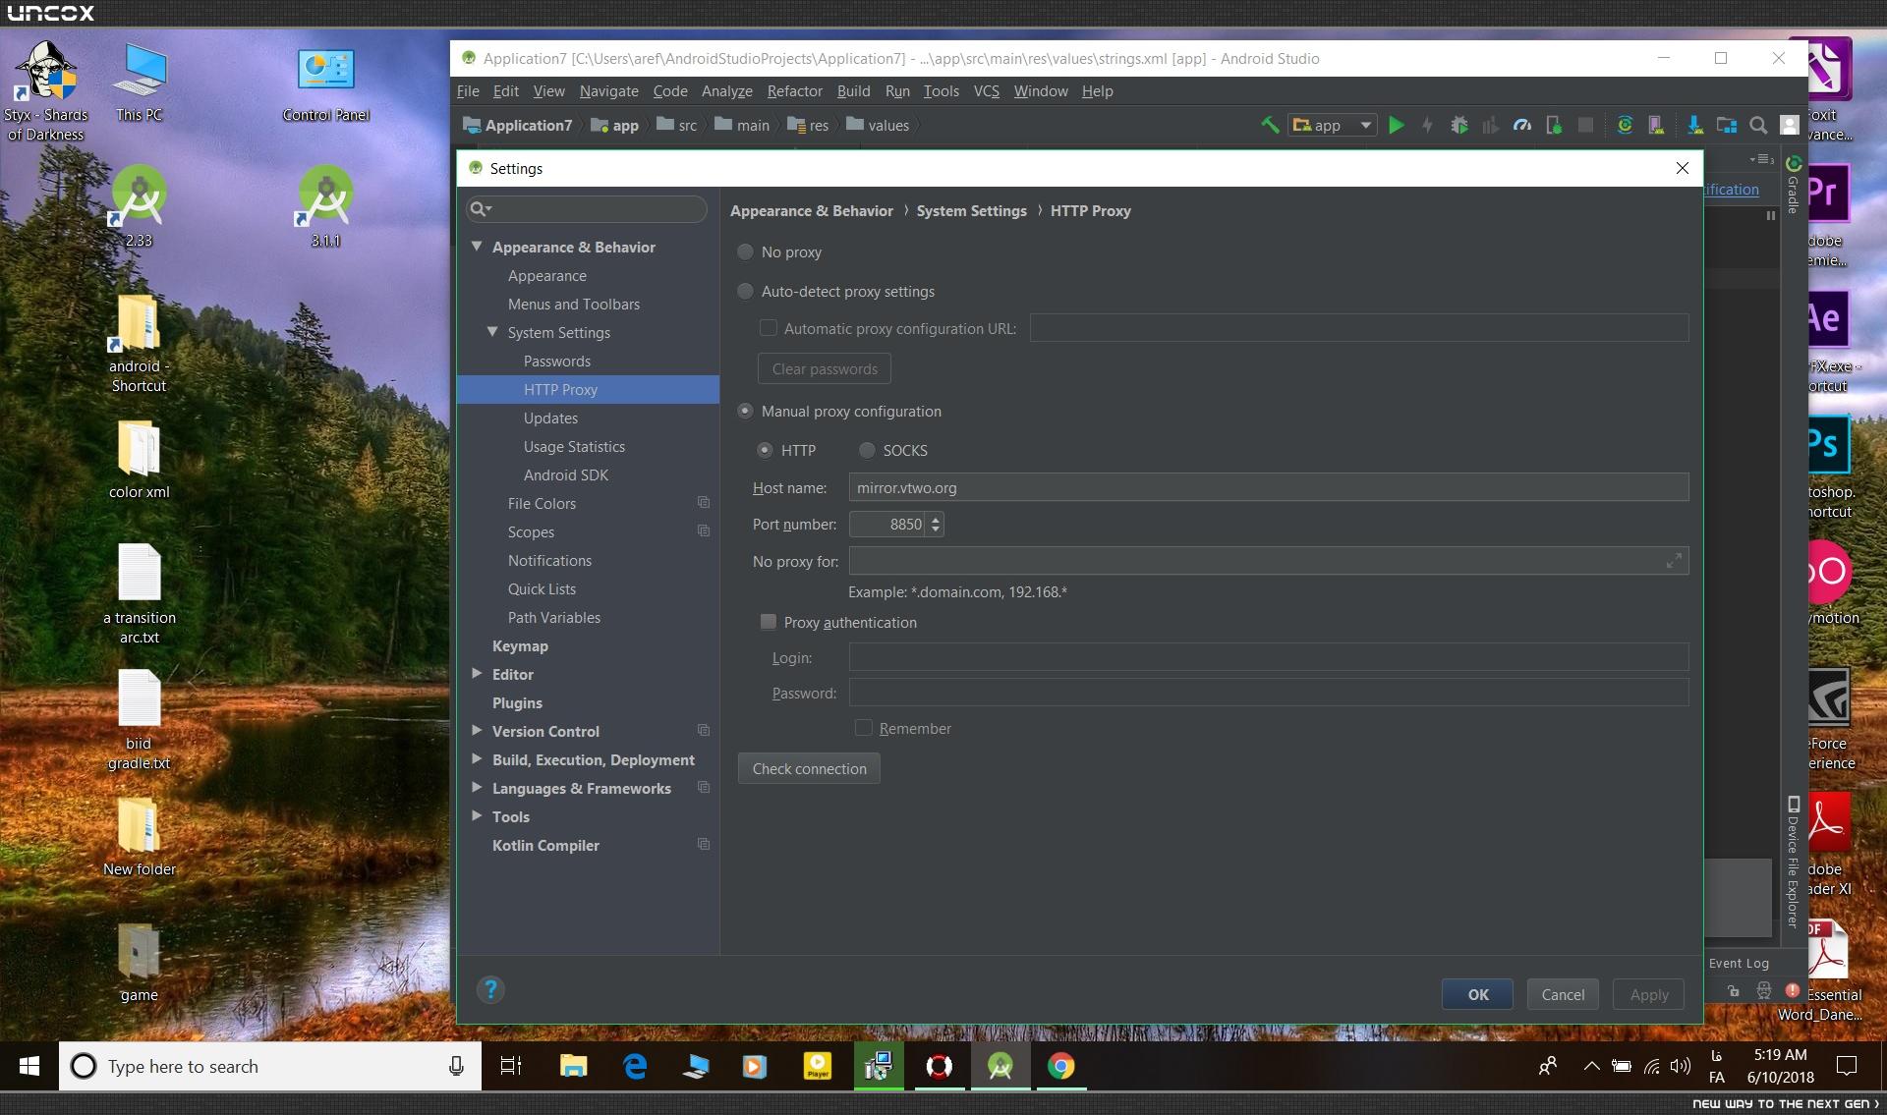Open the Build menu
The image size is (1887, 1115).
click(853, 91)
